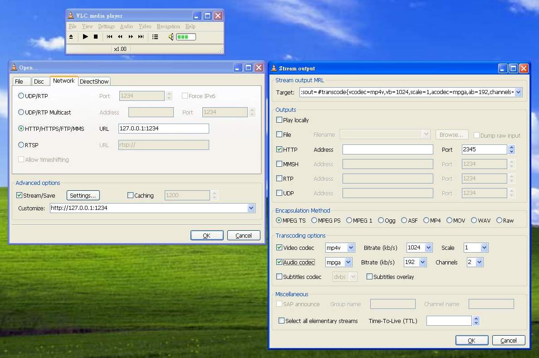Image resolution: width=539 pixels, height=358 pixels.
Task: Choose Ogg encapsulation method
Action: 381,220
